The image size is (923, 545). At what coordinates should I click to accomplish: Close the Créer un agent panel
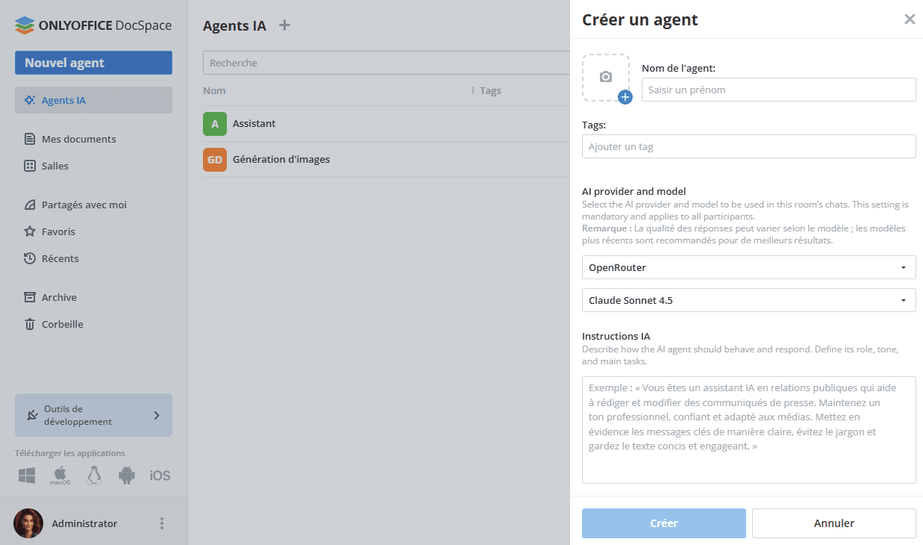(910, 19)
